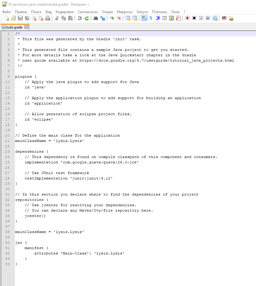The height and width of the screenshot is (286, 256).
Task: Open an existing file
Action: pyautogui.click(x=13, y=18)
